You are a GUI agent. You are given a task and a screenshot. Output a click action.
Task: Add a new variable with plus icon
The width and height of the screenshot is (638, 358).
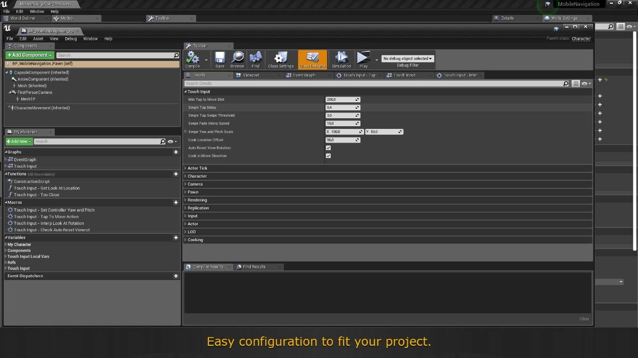pyautogui.click(x=176, y=238)
